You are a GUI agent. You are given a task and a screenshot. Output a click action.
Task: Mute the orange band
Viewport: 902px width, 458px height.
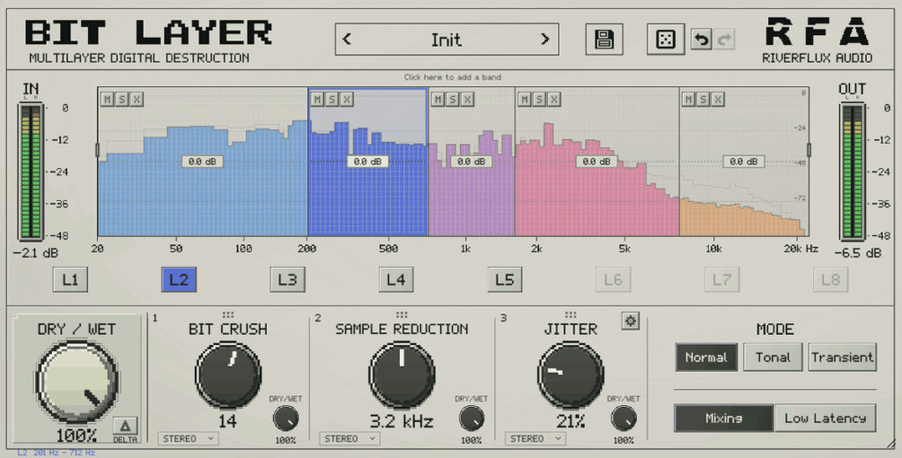(689, 100)
